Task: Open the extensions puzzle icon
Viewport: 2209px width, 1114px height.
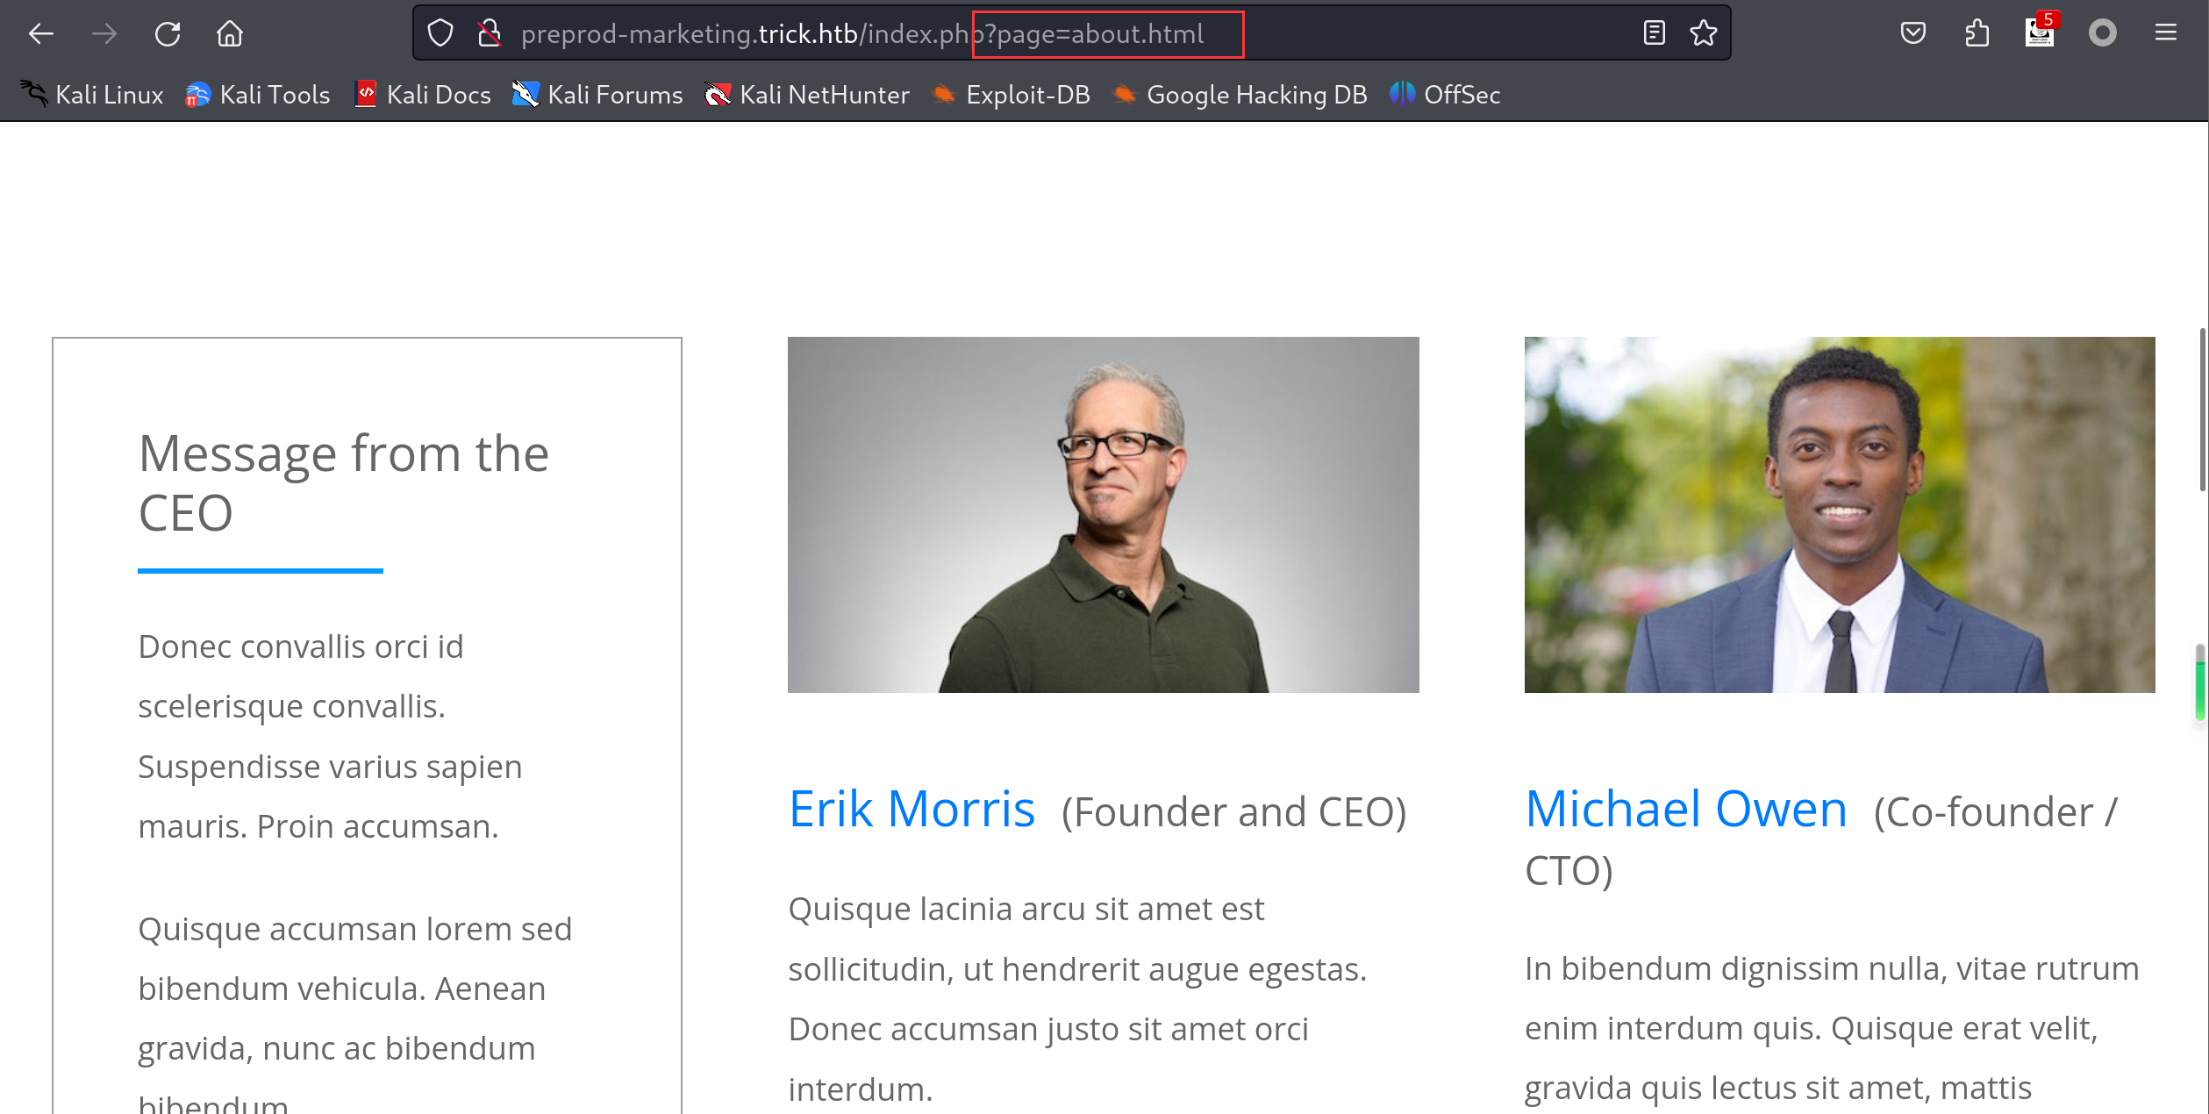Action: [1977, 33]
